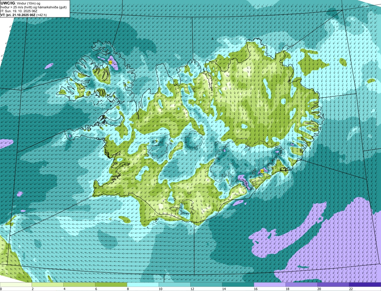Select the 14–16 m/s dark teal legend swatch
Screen dimensions: 381x291
tap(238, 284)
